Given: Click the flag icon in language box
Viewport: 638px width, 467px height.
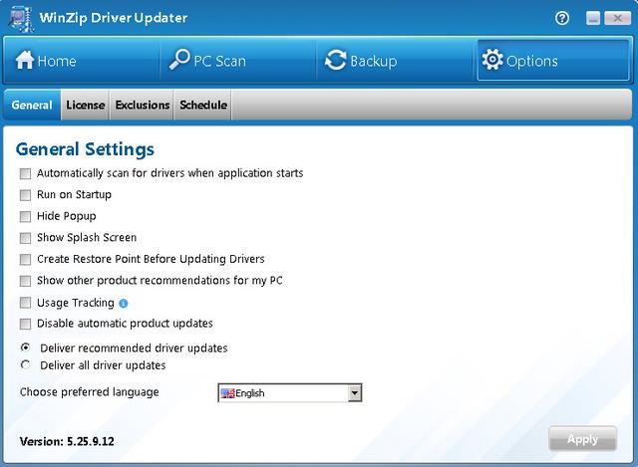Looking at the screenshot, I should 227,393.
